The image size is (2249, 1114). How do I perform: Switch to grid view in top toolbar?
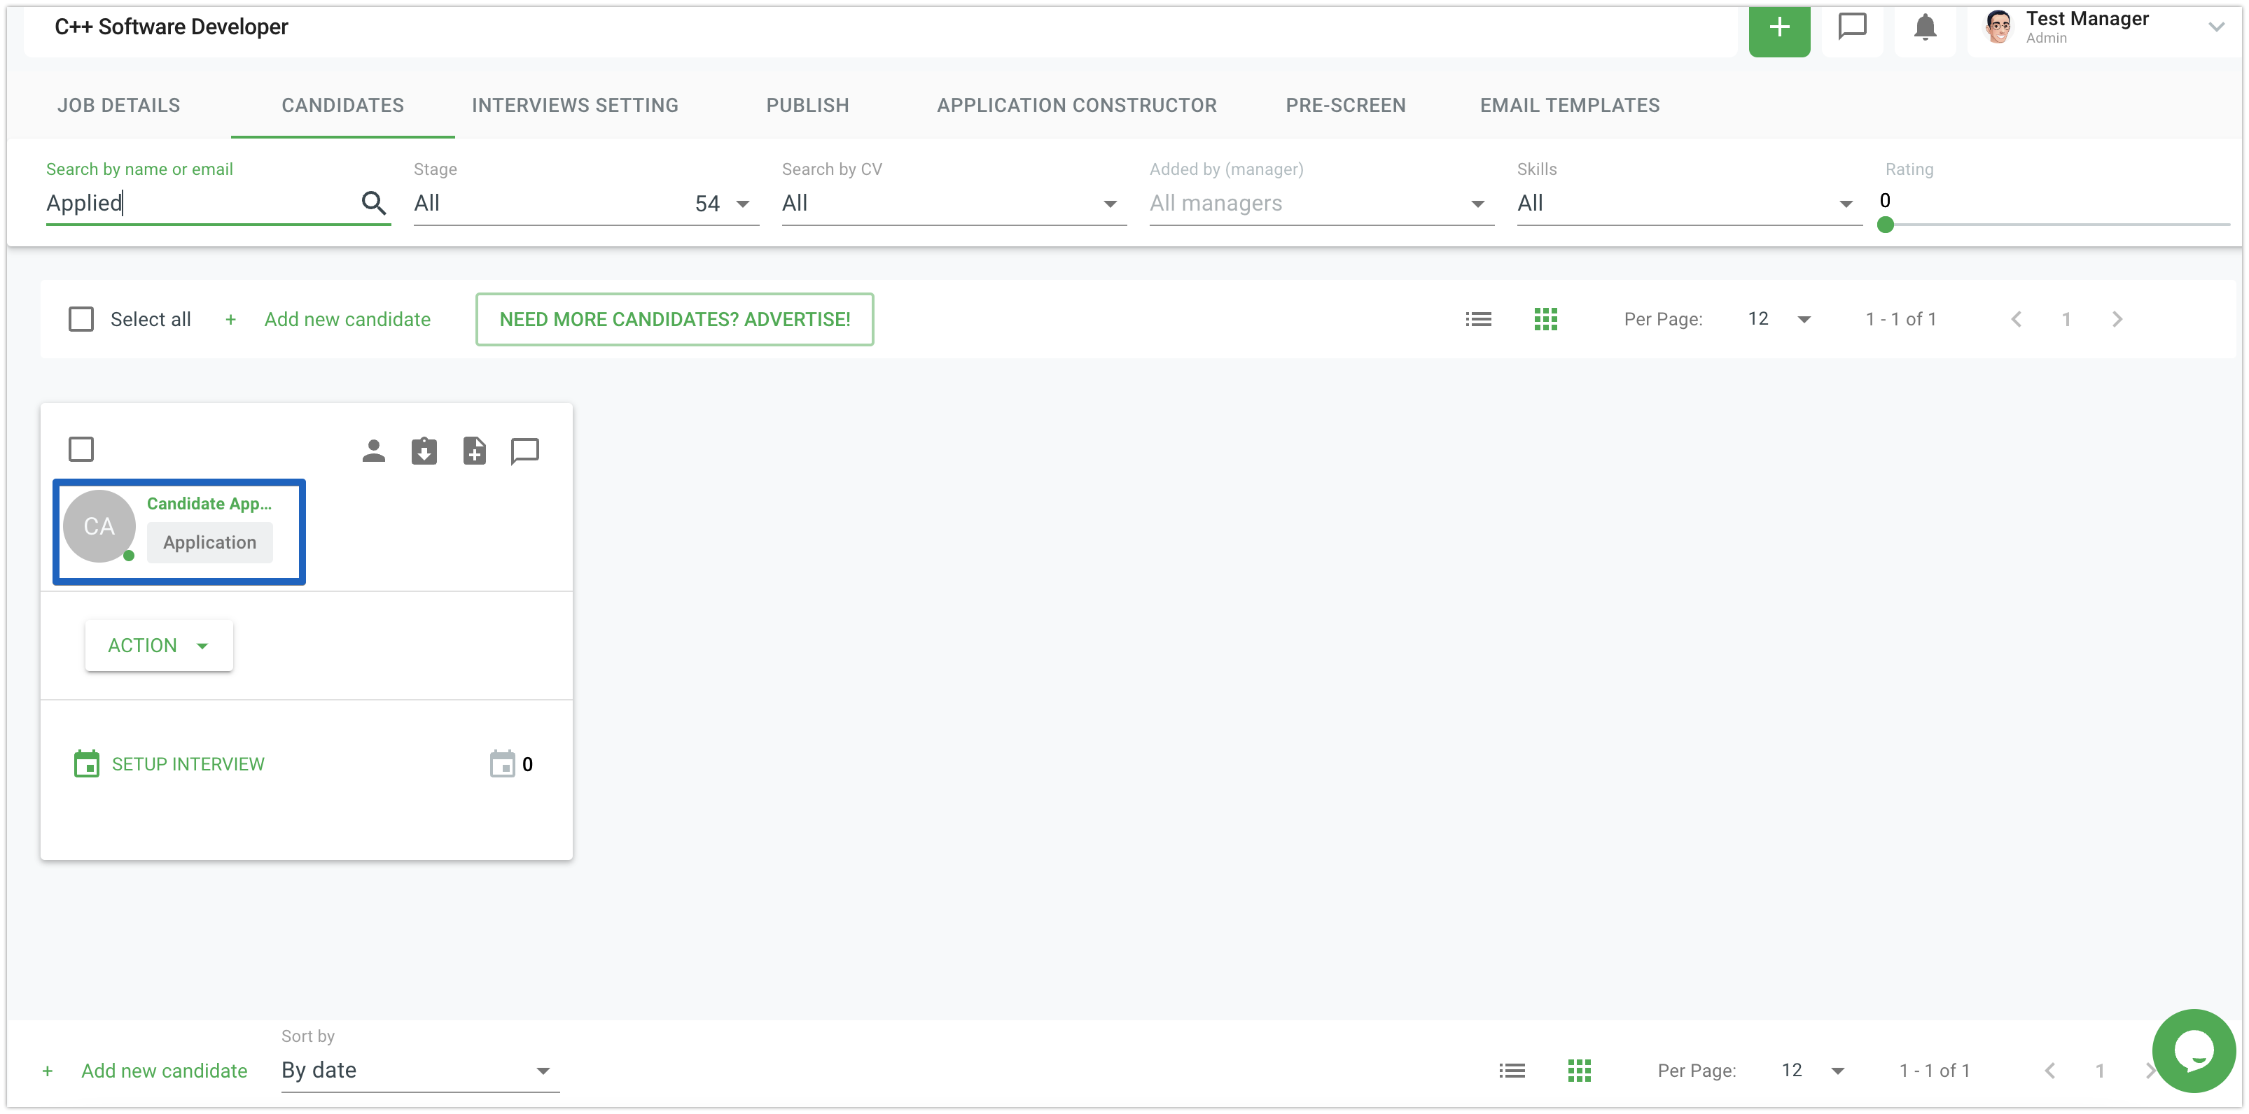pyautogui.click(x=1545, y=319)
